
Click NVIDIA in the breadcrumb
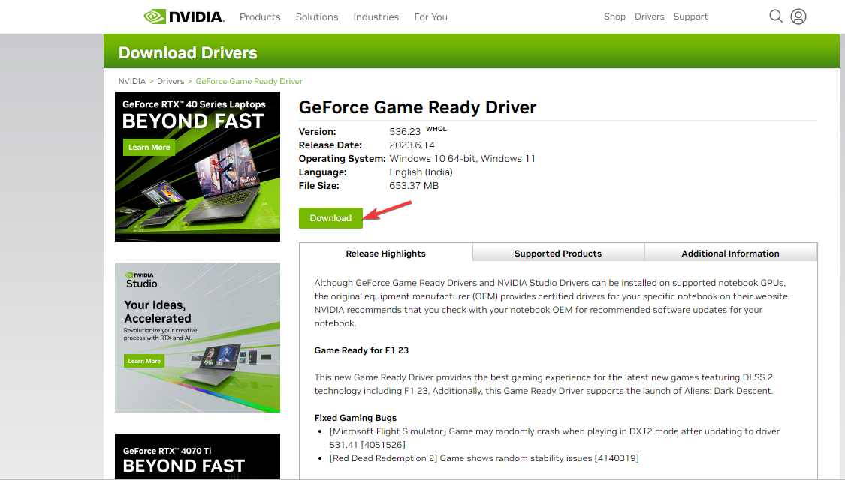(132, 81)
